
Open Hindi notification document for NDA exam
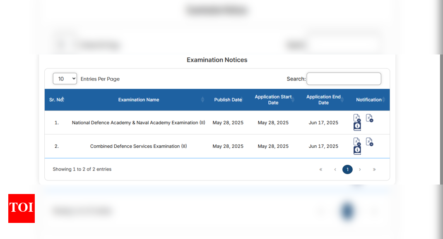(369, 118)
